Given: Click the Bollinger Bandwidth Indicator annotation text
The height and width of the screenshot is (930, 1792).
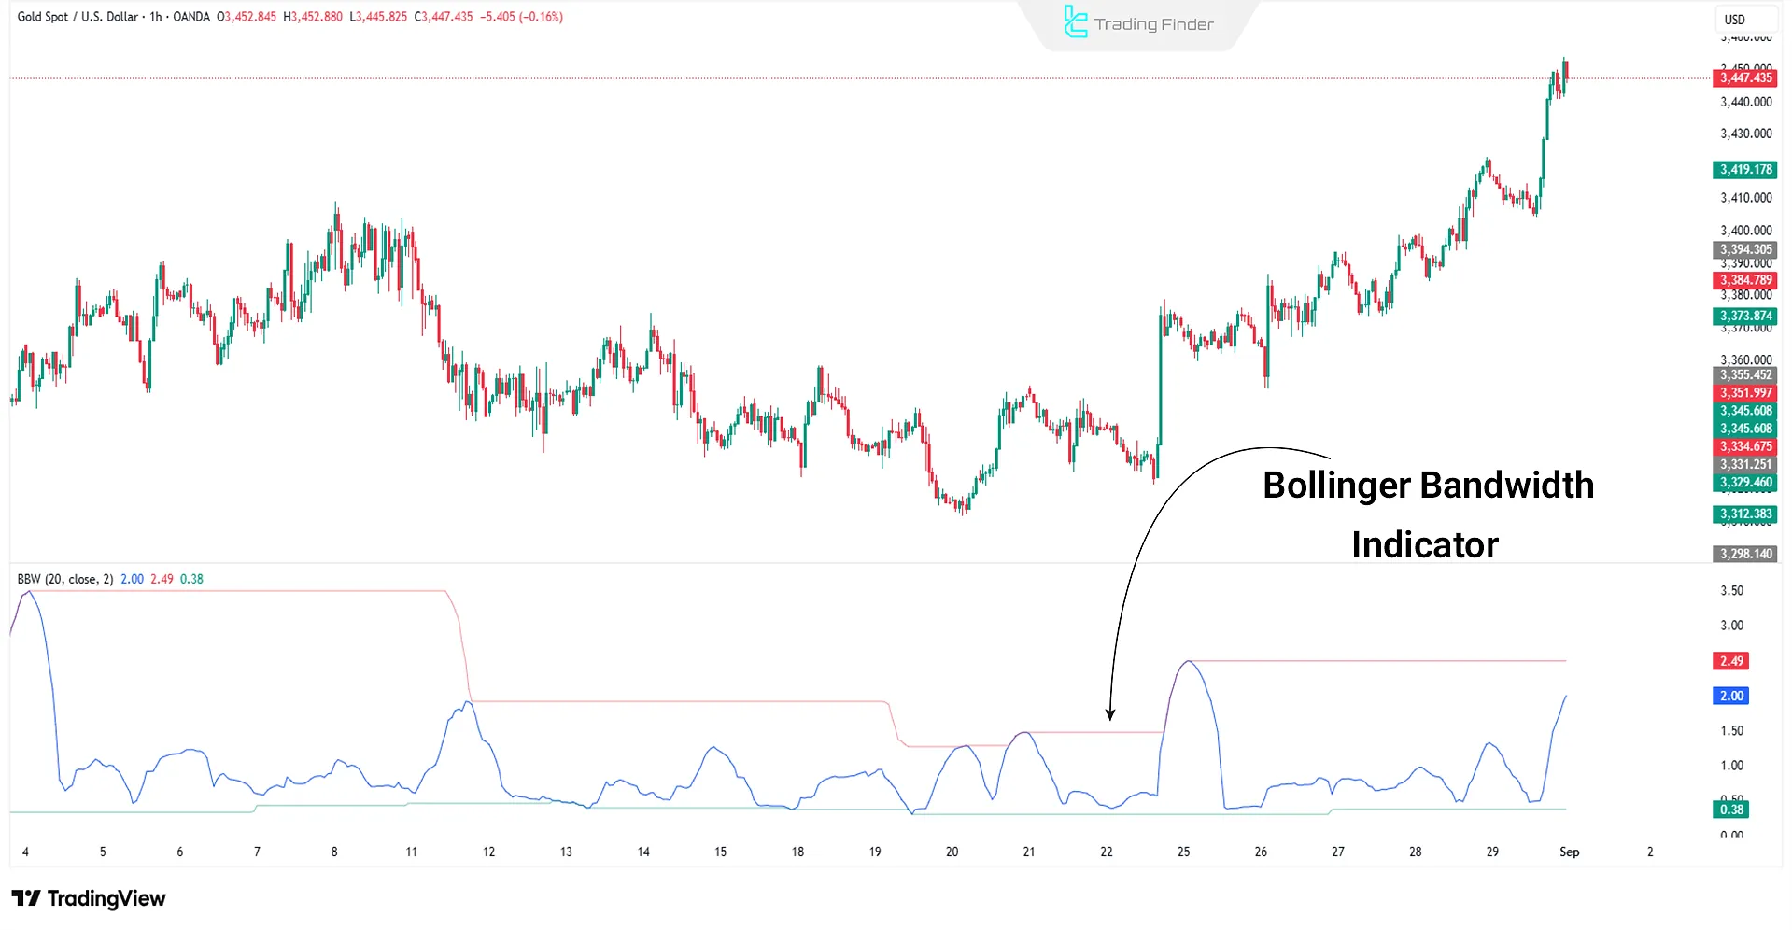Looking at the screenshot, I should [x=1427, y=514].
